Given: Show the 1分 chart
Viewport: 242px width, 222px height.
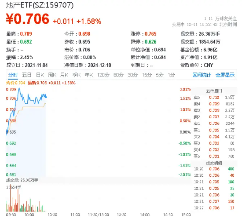Looking at the screenshot, I should [171, 75].
